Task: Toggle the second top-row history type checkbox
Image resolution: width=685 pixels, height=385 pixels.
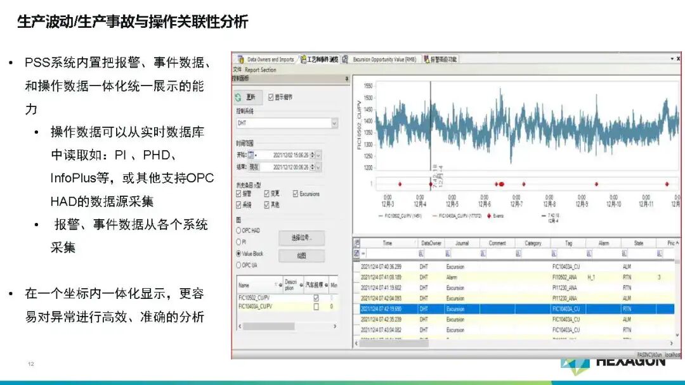Action: pyautogui.click(x=266, y=194)
